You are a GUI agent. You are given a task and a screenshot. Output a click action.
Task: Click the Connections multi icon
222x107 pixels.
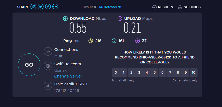[x=48, y=51]
